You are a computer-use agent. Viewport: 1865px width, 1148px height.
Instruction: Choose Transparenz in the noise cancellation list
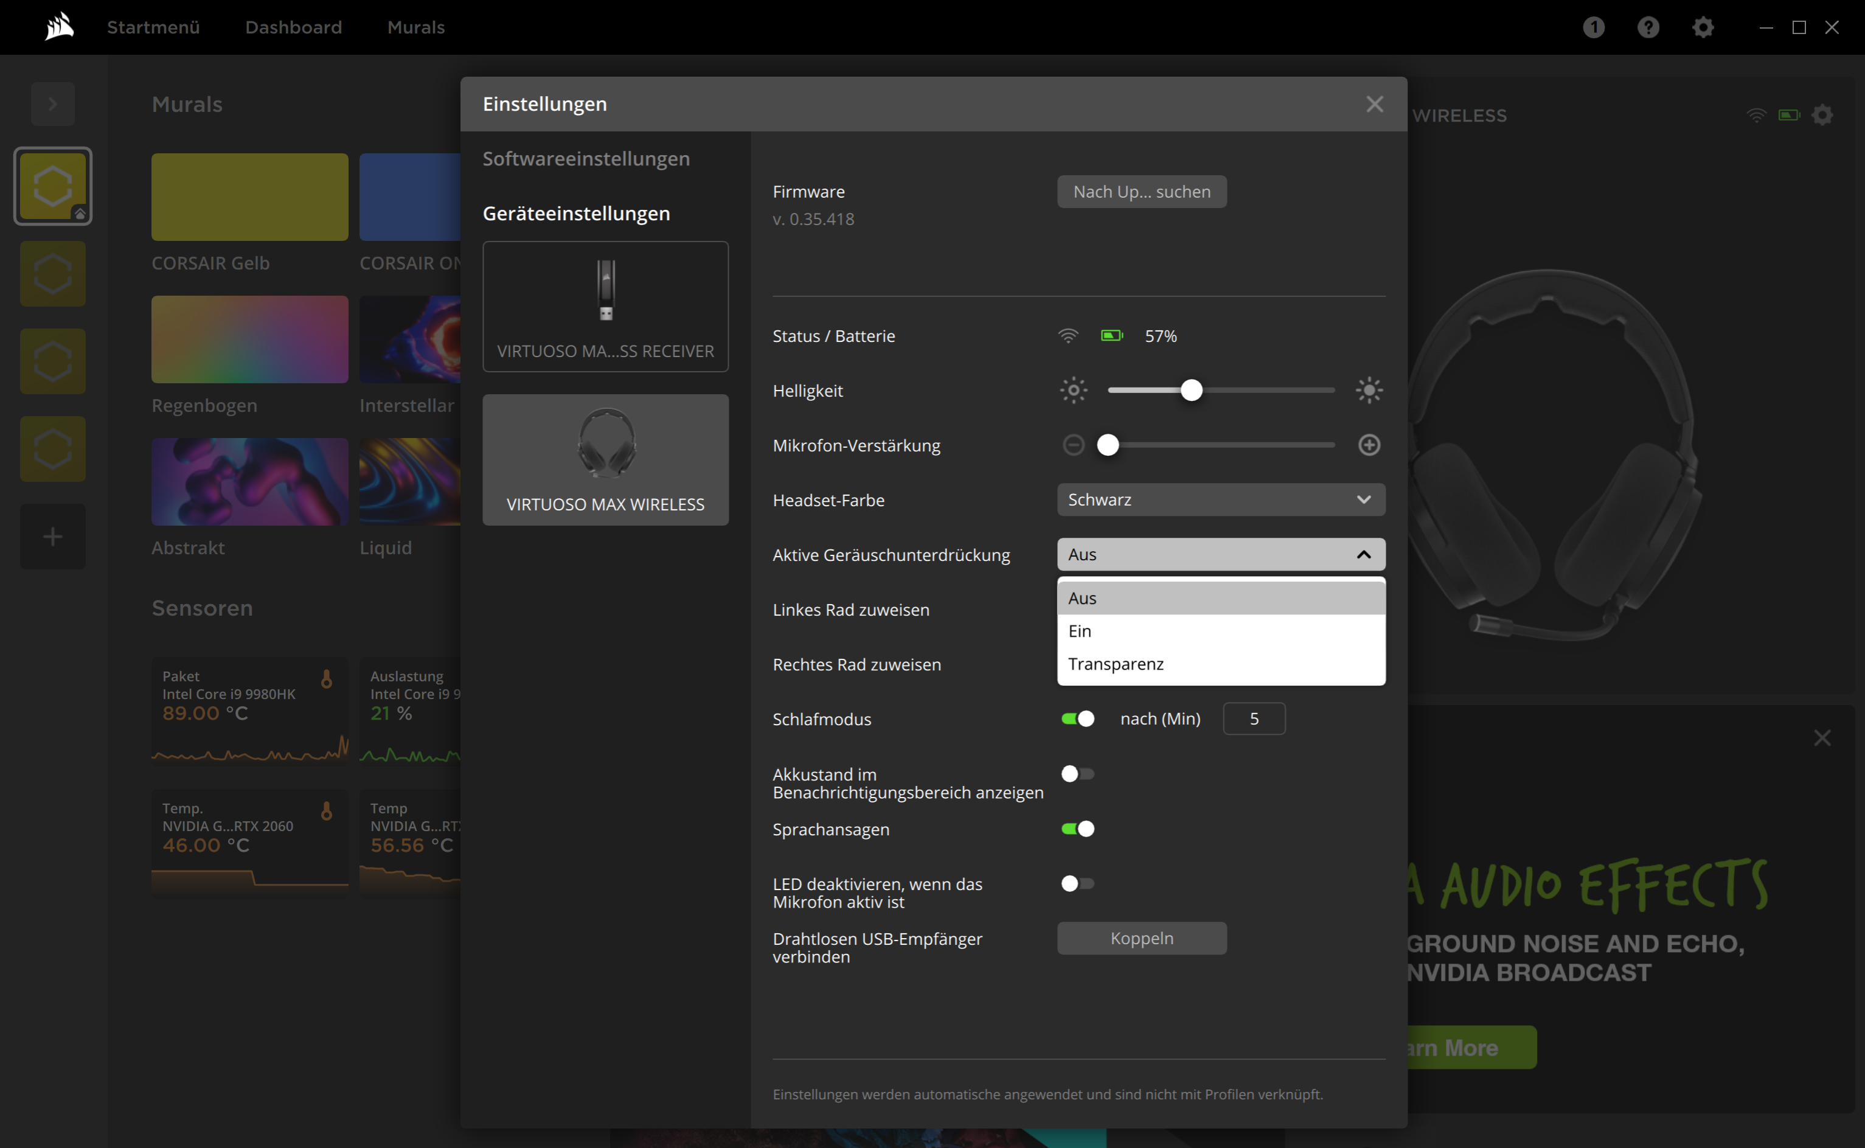point(1221,664)
